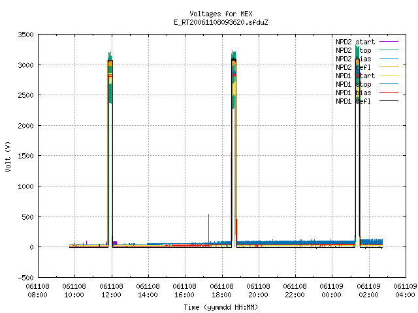The image size is (418, 313).
Task: Click the 061109 04:00 x-axis label
Action: (x=405, y=291)
